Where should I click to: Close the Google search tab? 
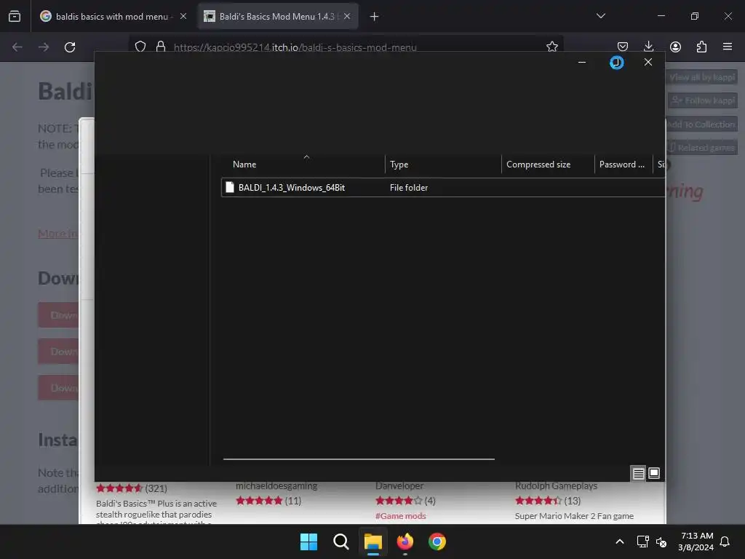183,16
